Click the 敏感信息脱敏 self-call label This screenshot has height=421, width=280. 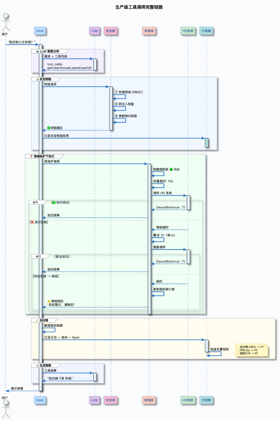pos(54,325)
